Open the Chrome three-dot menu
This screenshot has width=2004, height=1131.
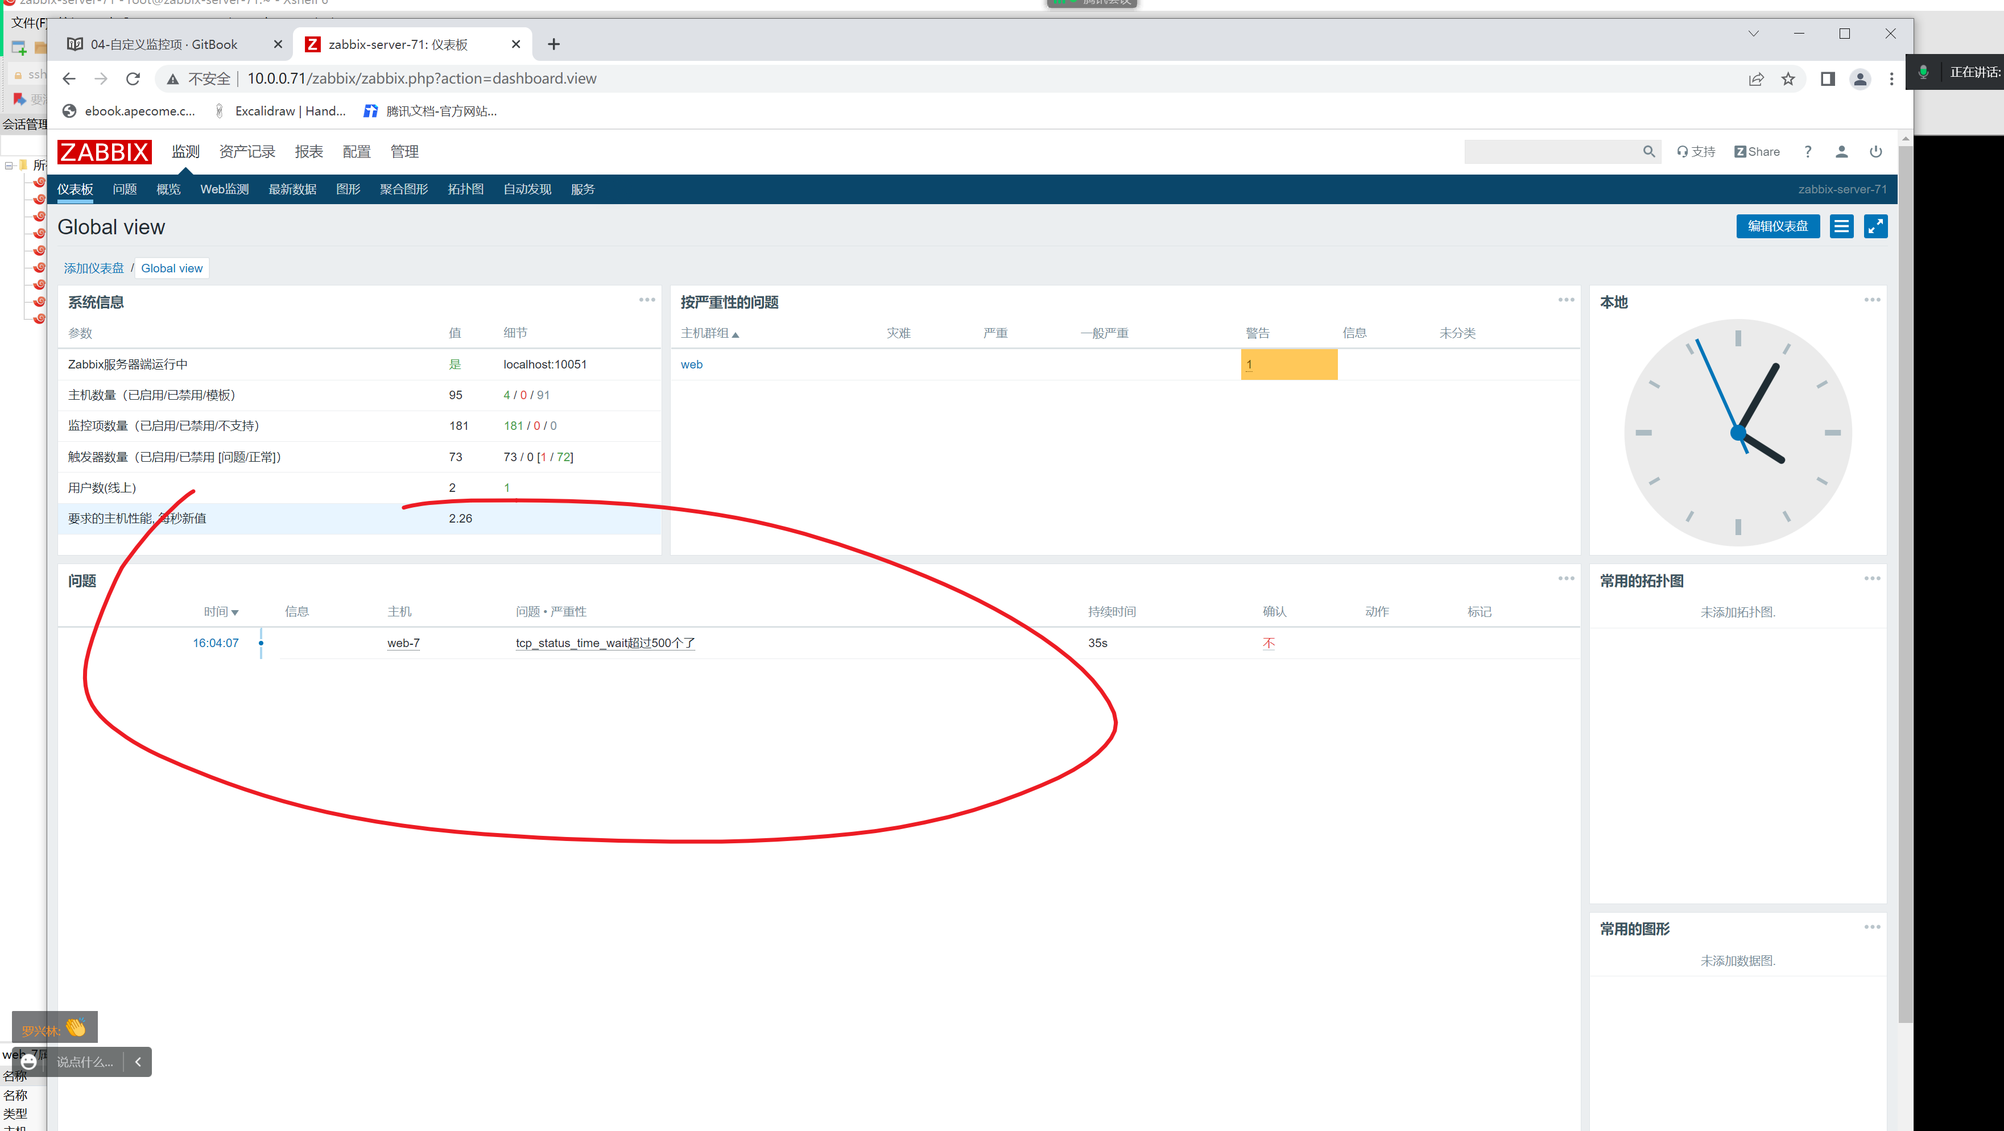coord(1891,78)
